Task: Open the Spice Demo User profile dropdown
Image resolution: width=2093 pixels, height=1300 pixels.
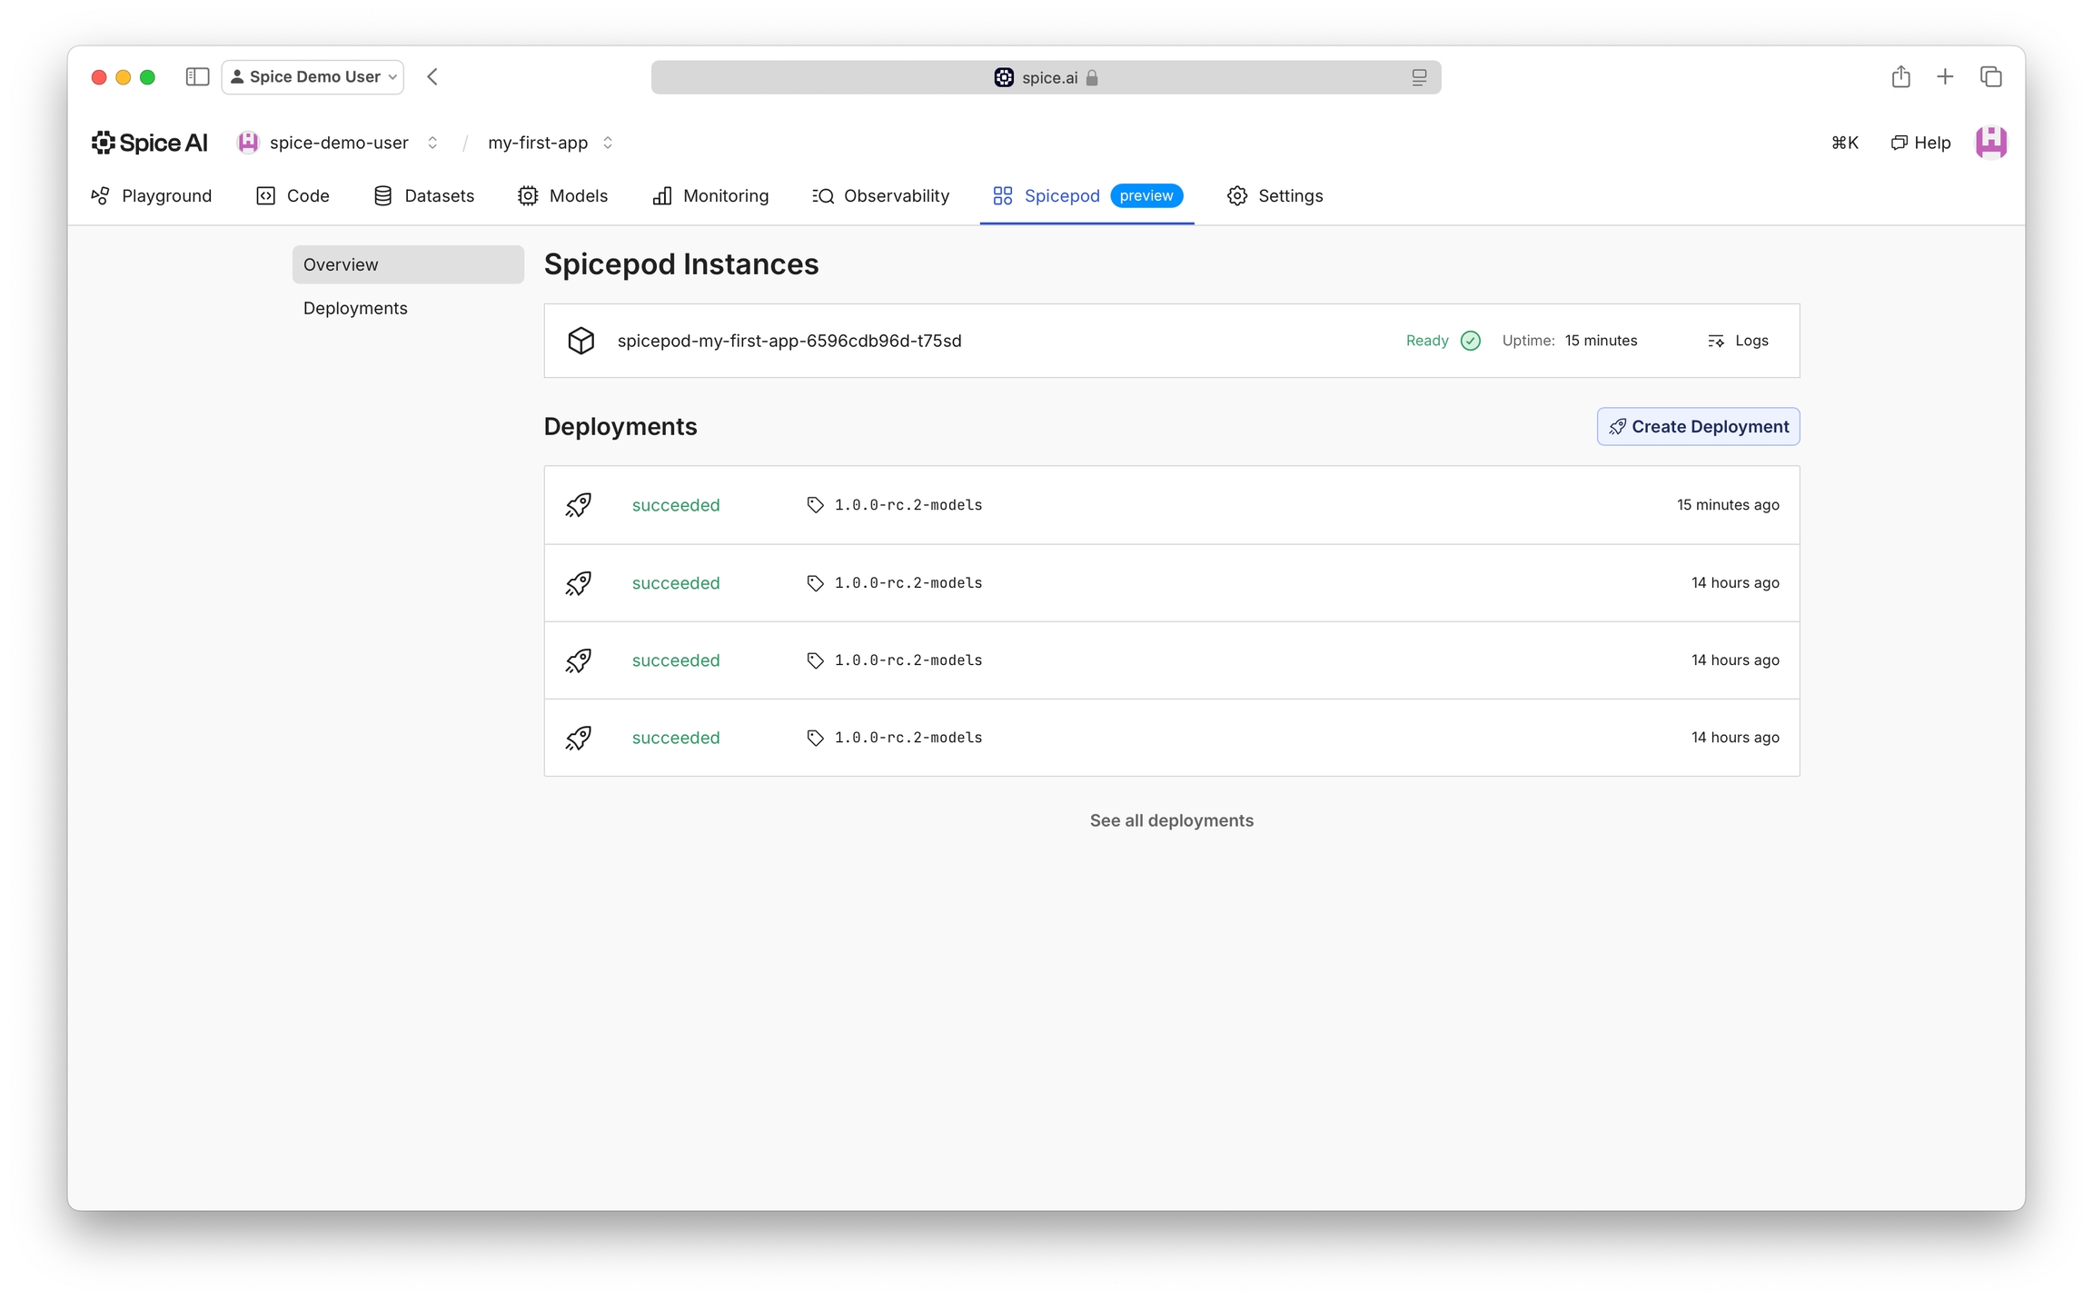Action: [313, 77]
